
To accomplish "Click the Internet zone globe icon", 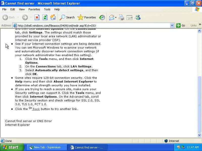I will pos(166,141).
